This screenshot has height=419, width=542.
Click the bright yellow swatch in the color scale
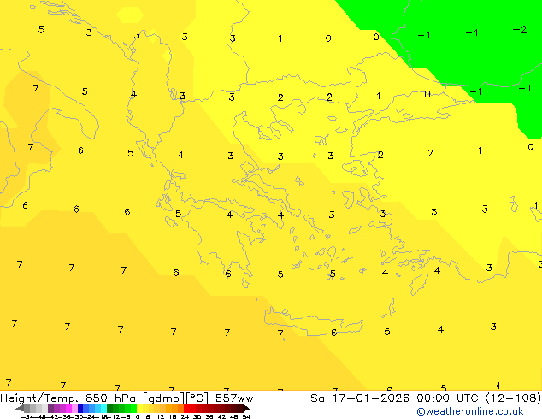click(139, 408)
